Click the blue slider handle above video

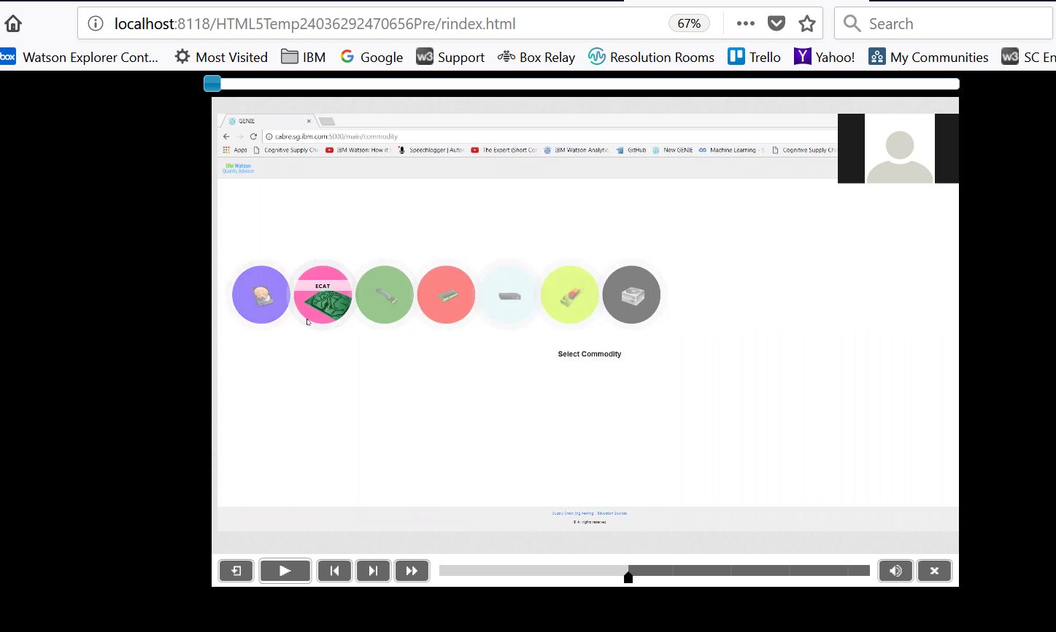(x=212, y=84)
